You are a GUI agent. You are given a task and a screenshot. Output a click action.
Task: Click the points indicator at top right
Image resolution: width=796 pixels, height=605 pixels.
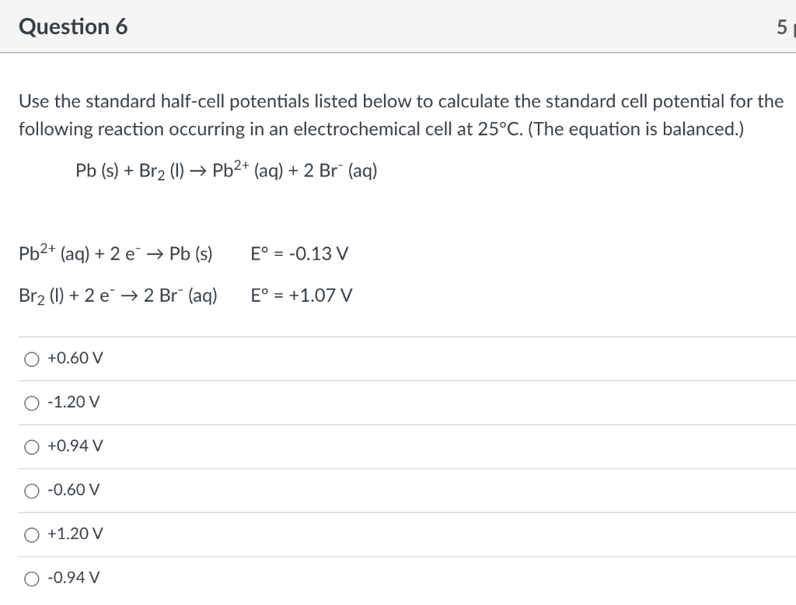(x=787, y=26)
